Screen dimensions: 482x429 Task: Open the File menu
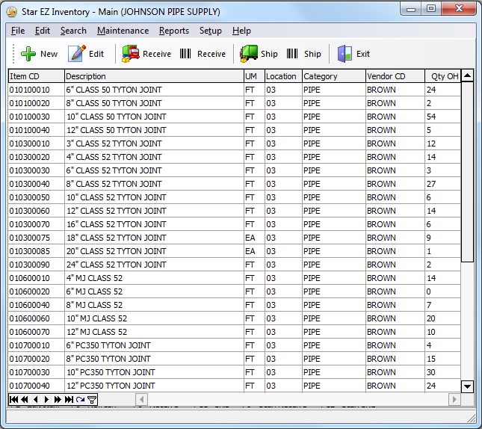[x=18, y=31]
